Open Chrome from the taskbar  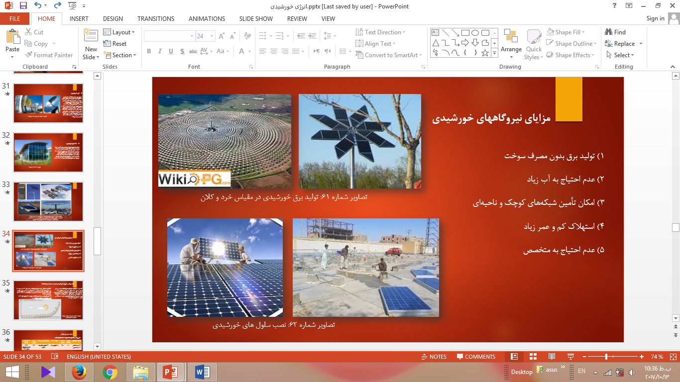[110, 372]
